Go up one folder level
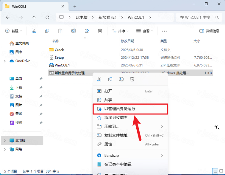The width and height of the screenshot is (225, 175). pos(34,17)
